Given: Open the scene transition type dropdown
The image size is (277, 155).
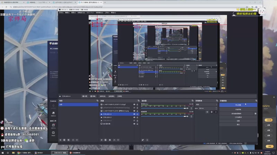Looking at the screenshot, I should [206, 104].
